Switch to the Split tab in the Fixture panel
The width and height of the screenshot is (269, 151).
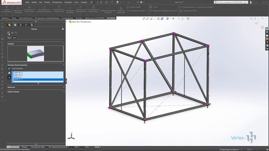click(14, 38)
